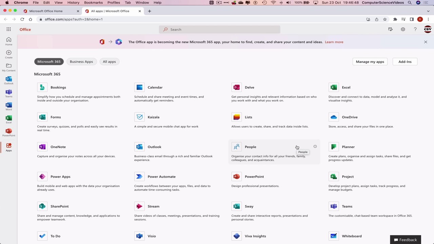The width and height of the screenshot is (434, 244).
Task: Open the Forms app icon
Action: pos(42,117)
